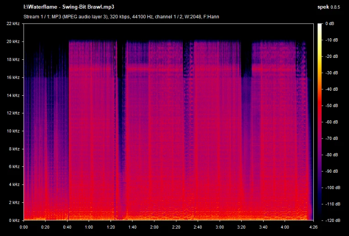
Task: Click the '4:00' time axis label
Action: [285, 227]
